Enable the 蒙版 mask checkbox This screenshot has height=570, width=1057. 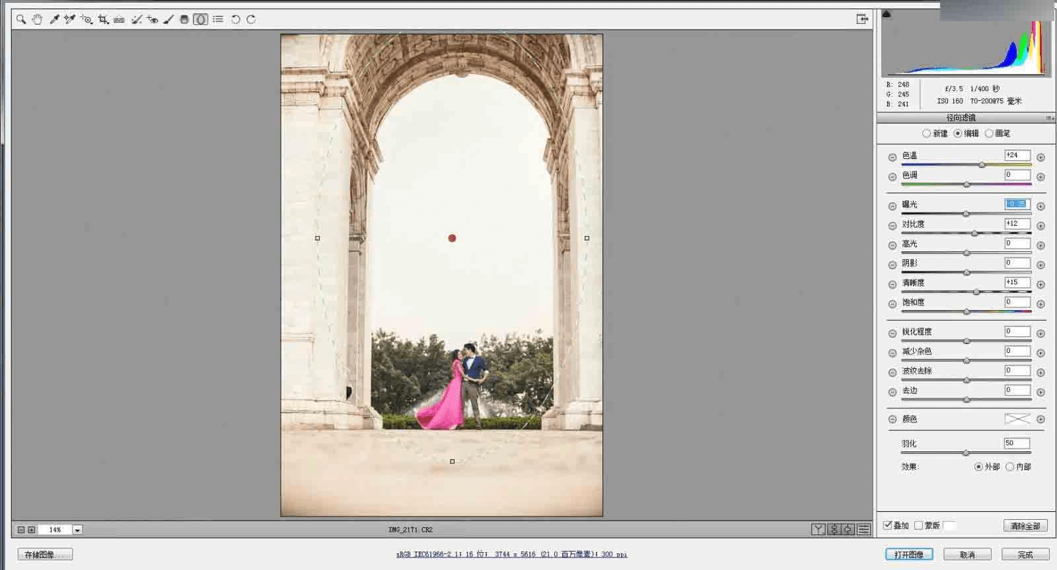click(918, 525)
